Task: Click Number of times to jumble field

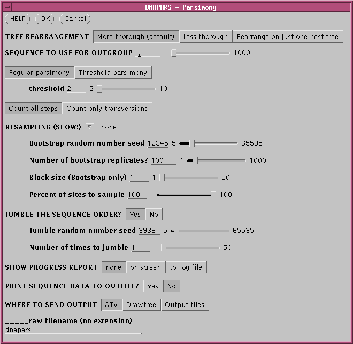Action: coord(141,248)
